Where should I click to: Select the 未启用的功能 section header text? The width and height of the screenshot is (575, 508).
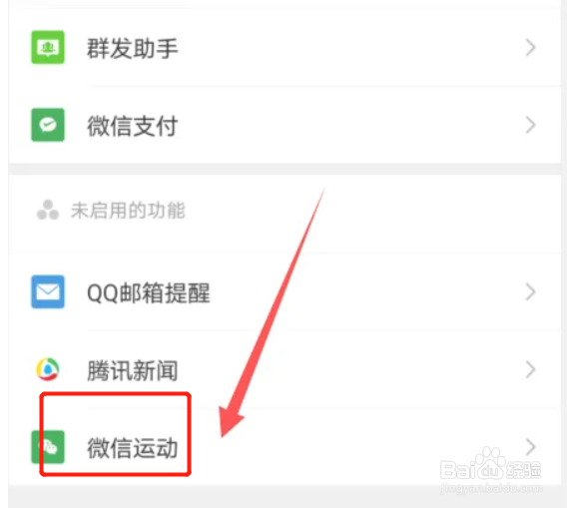point(128,210)
